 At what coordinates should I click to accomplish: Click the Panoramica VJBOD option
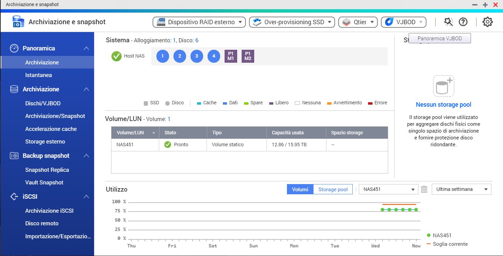coord(440,39)
